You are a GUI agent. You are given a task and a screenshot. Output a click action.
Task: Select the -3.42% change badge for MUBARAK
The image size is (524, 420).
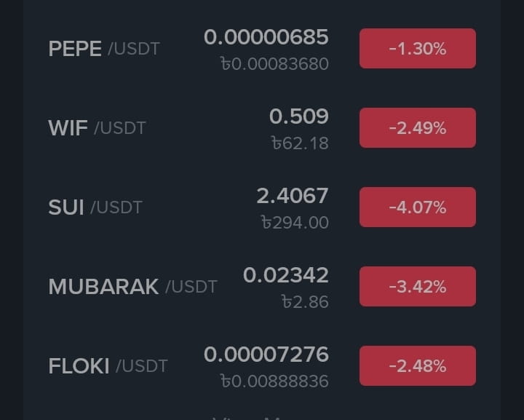click(417, 287)
